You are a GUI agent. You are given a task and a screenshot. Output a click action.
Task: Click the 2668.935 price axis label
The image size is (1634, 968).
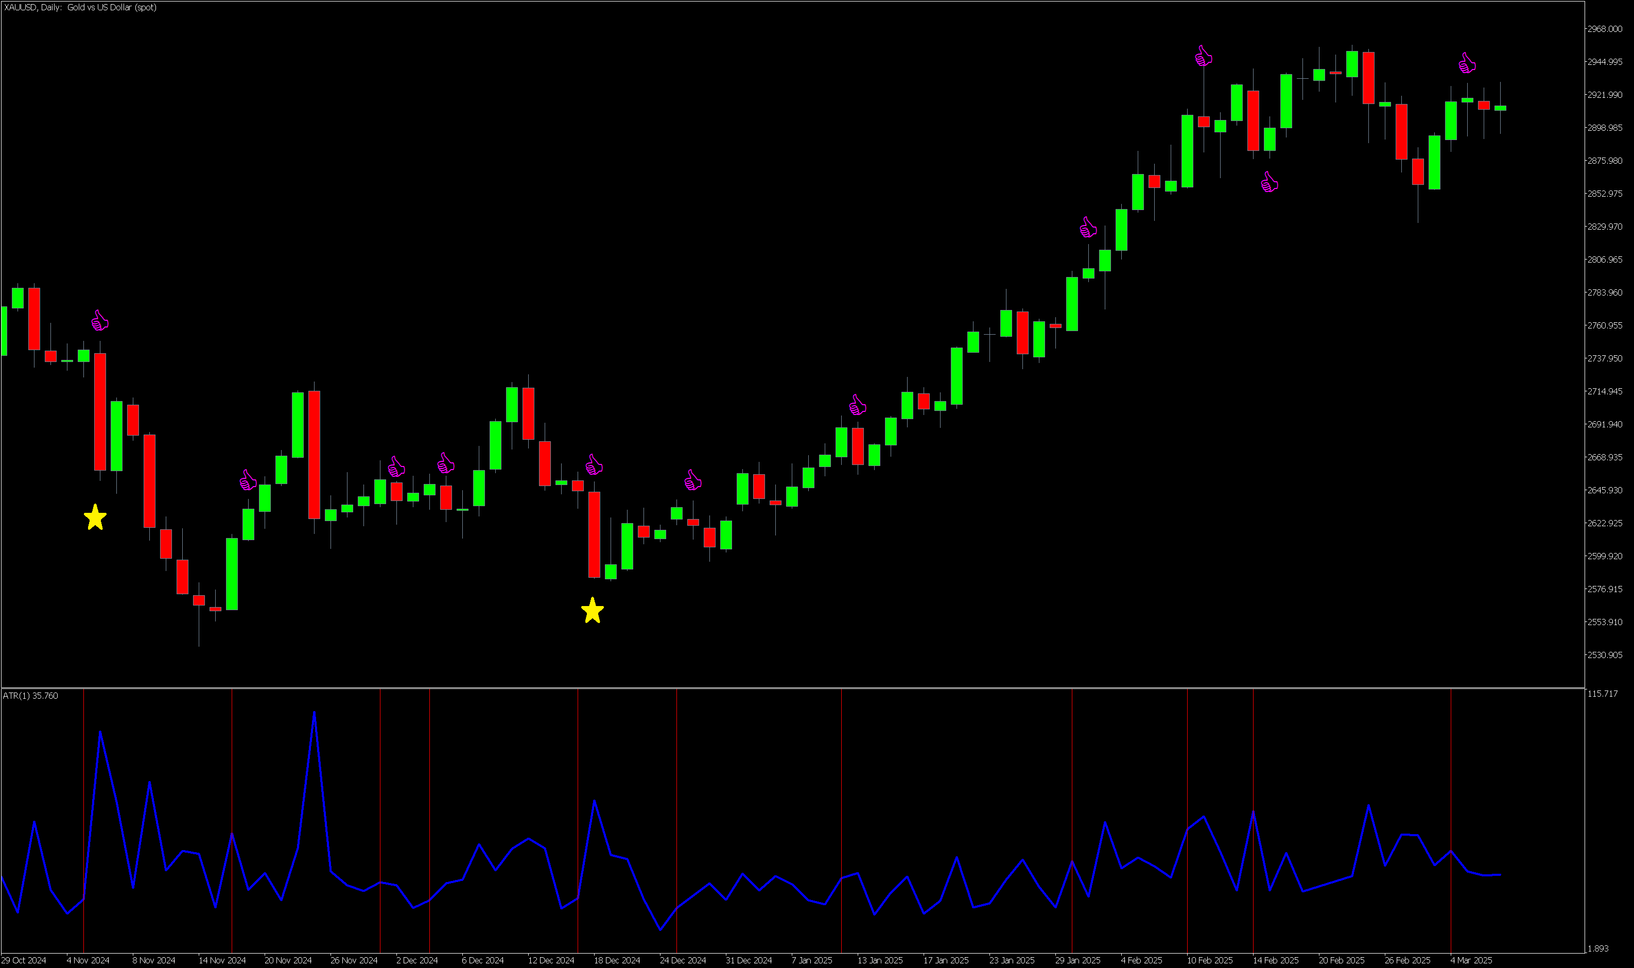pos(1605,457)
